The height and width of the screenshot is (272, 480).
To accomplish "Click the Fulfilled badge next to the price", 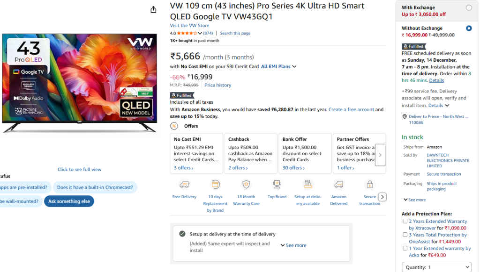I will [182, 95].
